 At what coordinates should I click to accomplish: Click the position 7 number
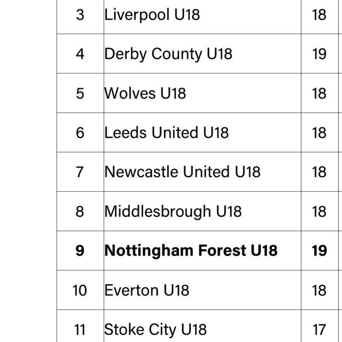(80, 172)
